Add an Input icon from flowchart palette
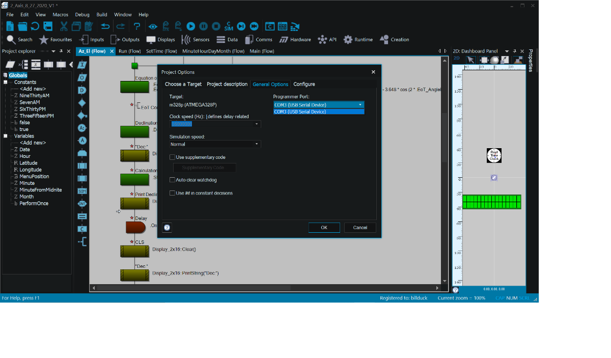 82,65
